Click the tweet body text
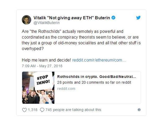 click(x=81, y=40)
